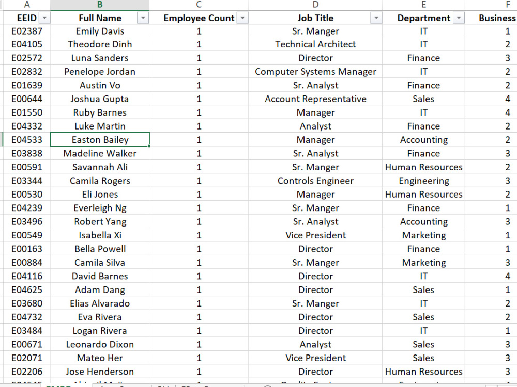The image size is (517, 387).
Task: Select the Penelope Jordan name cell
Action: point(100,71)
